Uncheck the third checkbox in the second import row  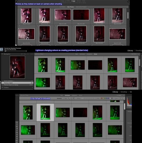(x=55, y=26)
